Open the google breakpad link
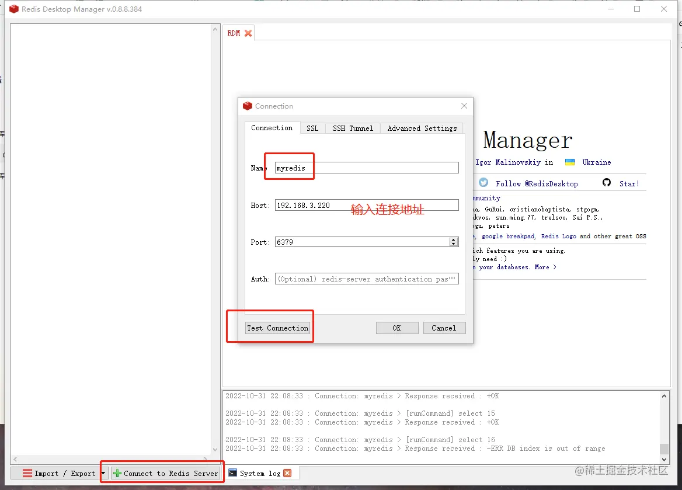 pyautogui.click(x=508, y=237)
